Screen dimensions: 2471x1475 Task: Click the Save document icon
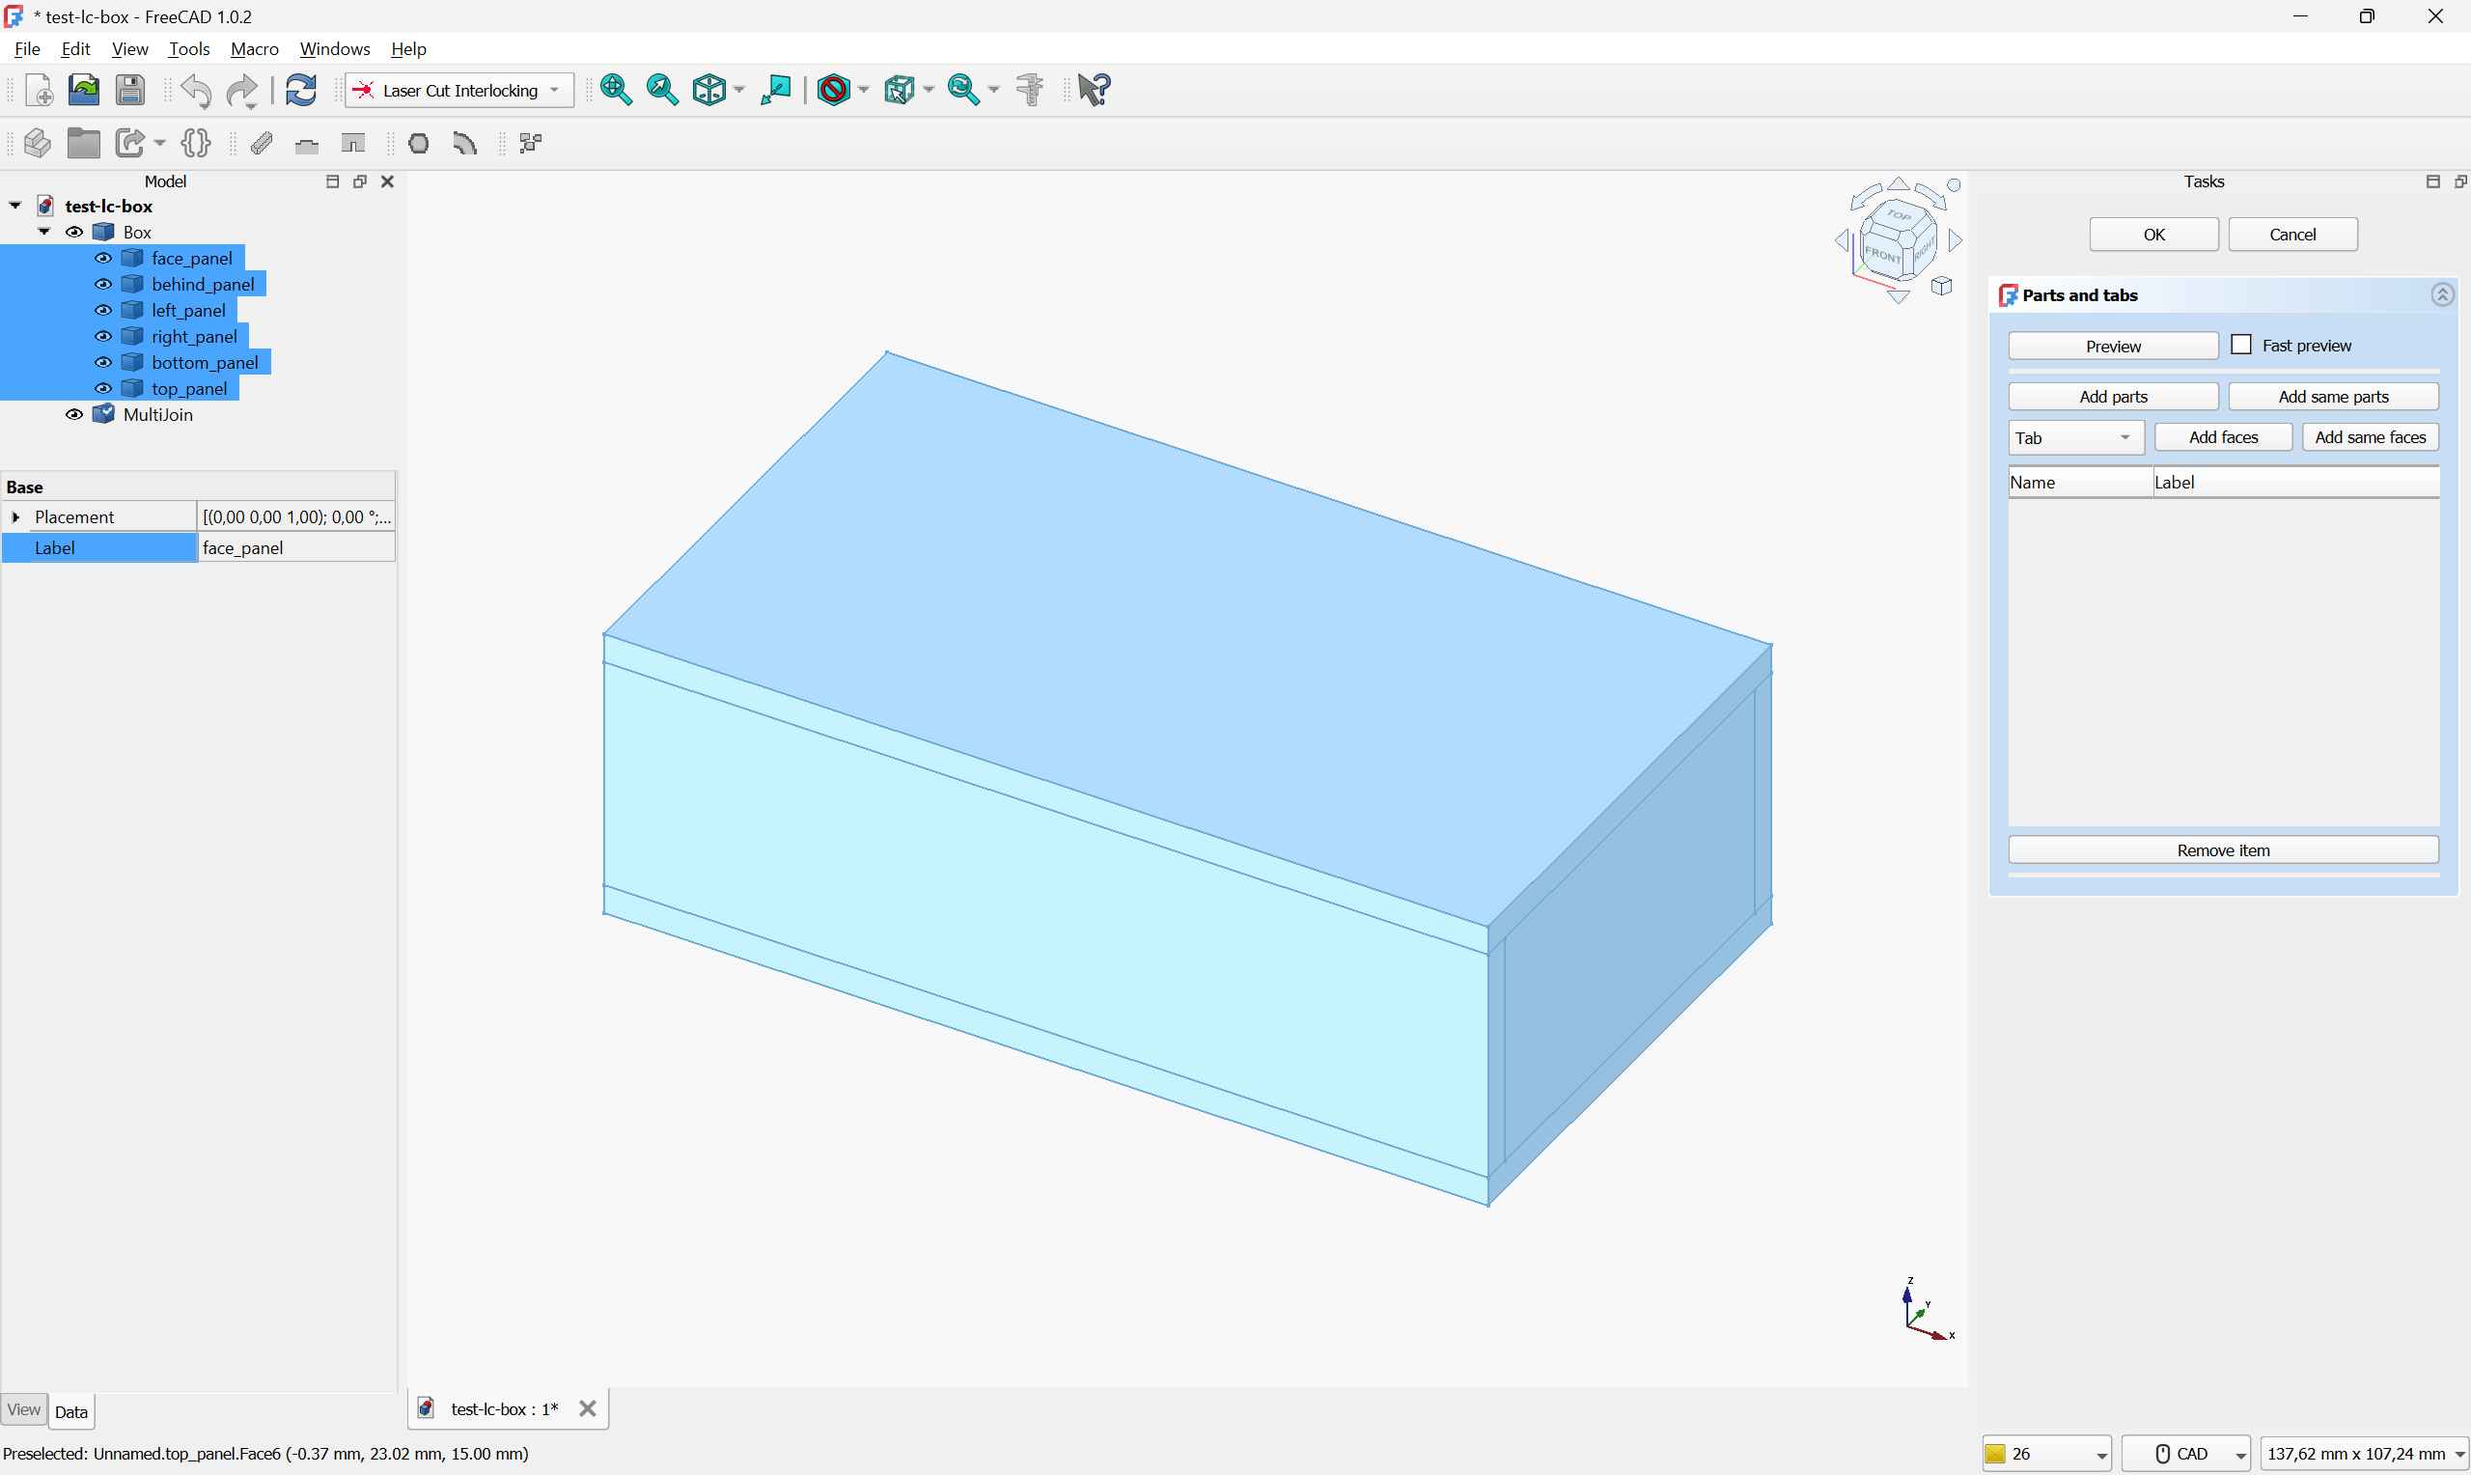click(x=129, y=90)
